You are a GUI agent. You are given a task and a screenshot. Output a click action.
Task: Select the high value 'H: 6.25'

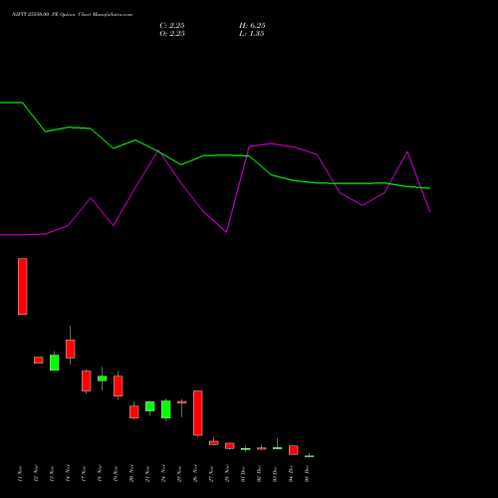(x=252, y=26)
